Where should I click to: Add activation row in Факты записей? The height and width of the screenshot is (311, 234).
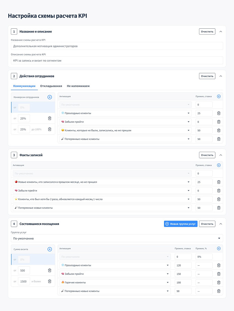219,165
